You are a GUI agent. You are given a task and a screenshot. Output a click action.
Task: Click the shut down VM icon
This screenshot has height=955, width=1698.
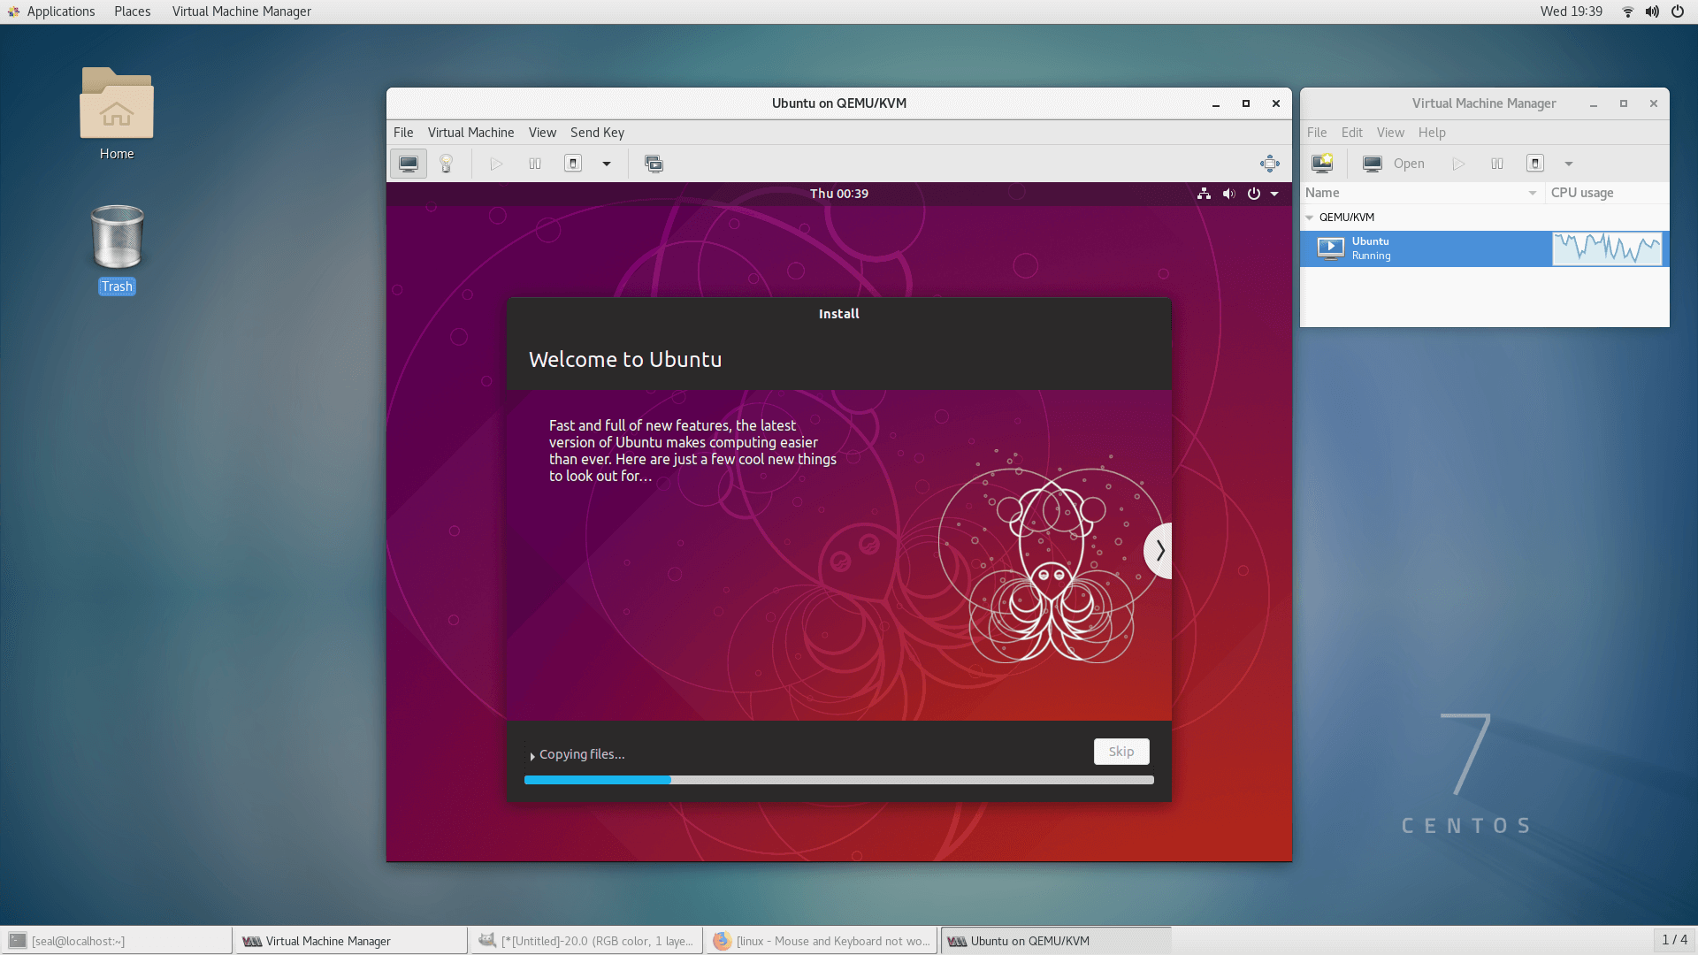point(573,164)
